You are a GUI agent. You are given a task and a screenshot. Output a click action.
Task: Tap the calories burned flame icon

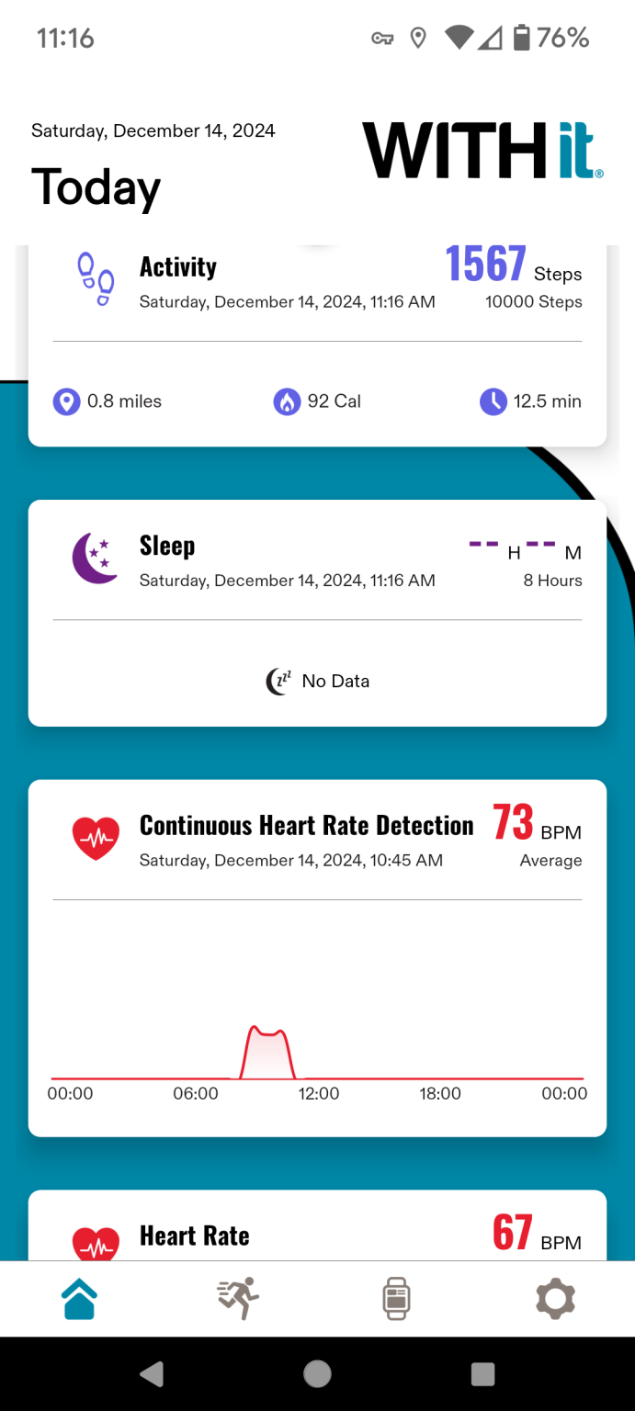pyautogui.click(x=287, y=401)
